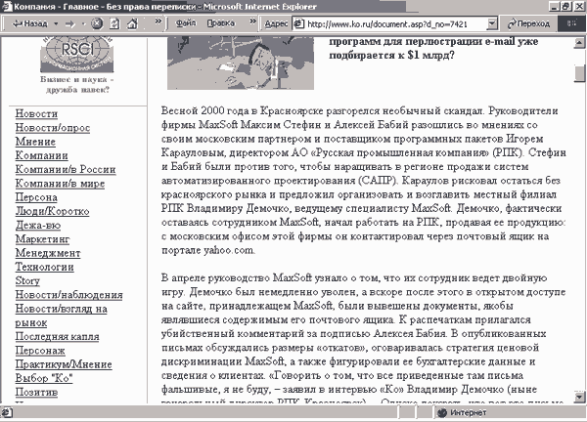Open the Forward button history dropdown arrow

tap(84, 23)
